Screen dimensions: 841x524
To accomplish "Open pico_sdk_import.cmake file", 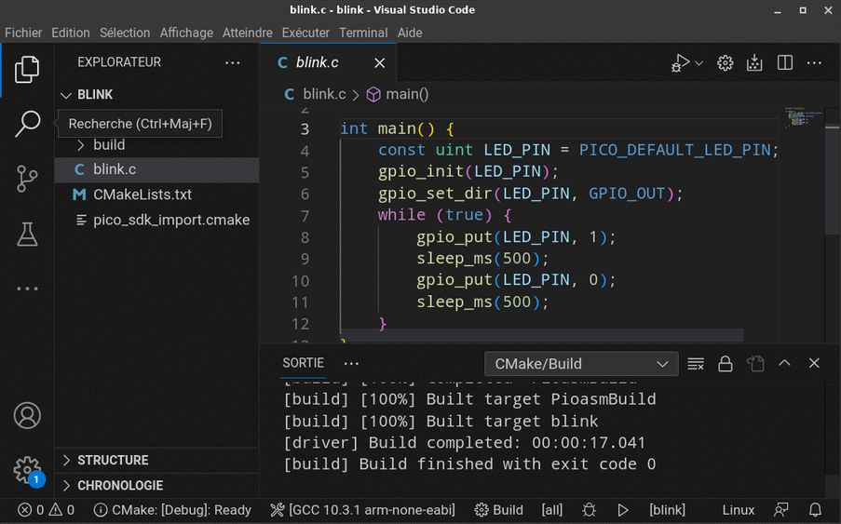I will click(x=156, y=221).
